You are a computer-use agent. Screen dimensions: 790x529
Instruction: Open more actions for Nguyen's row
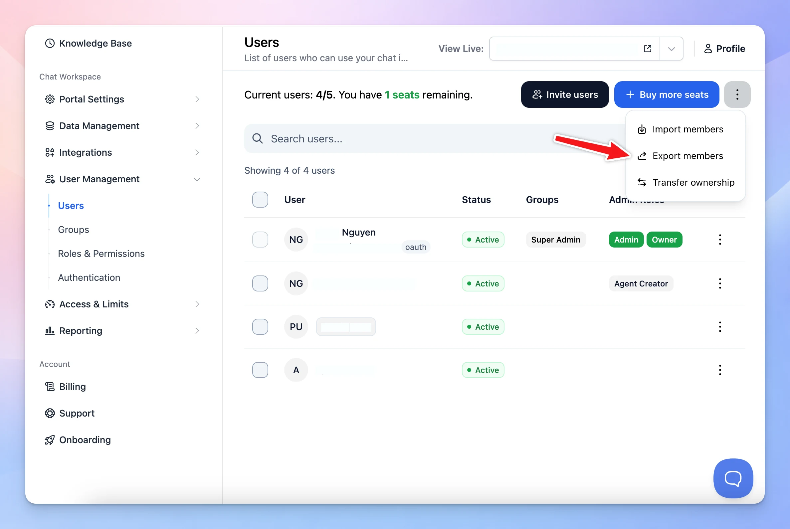720,240
